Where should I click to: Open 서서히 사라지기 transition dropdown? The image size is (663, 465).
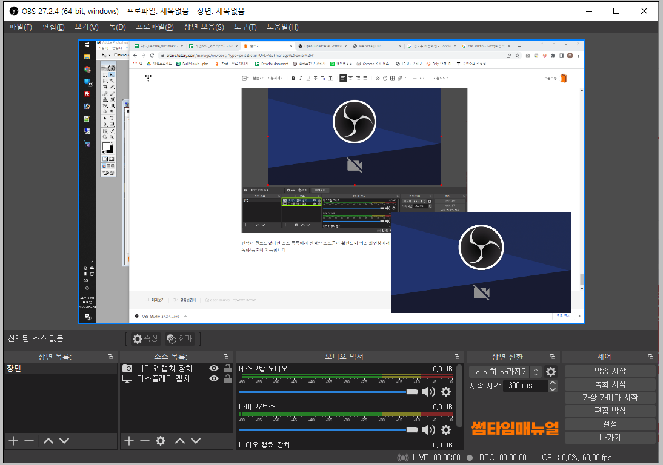point(505,372)
